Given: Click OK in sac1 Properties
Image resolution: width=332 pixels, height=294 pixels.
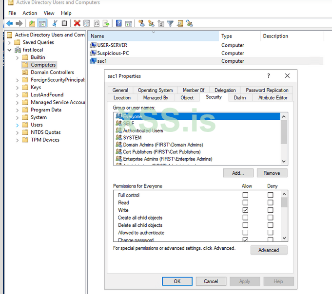Looking at the screenshot, I should (x=177, y=281).
